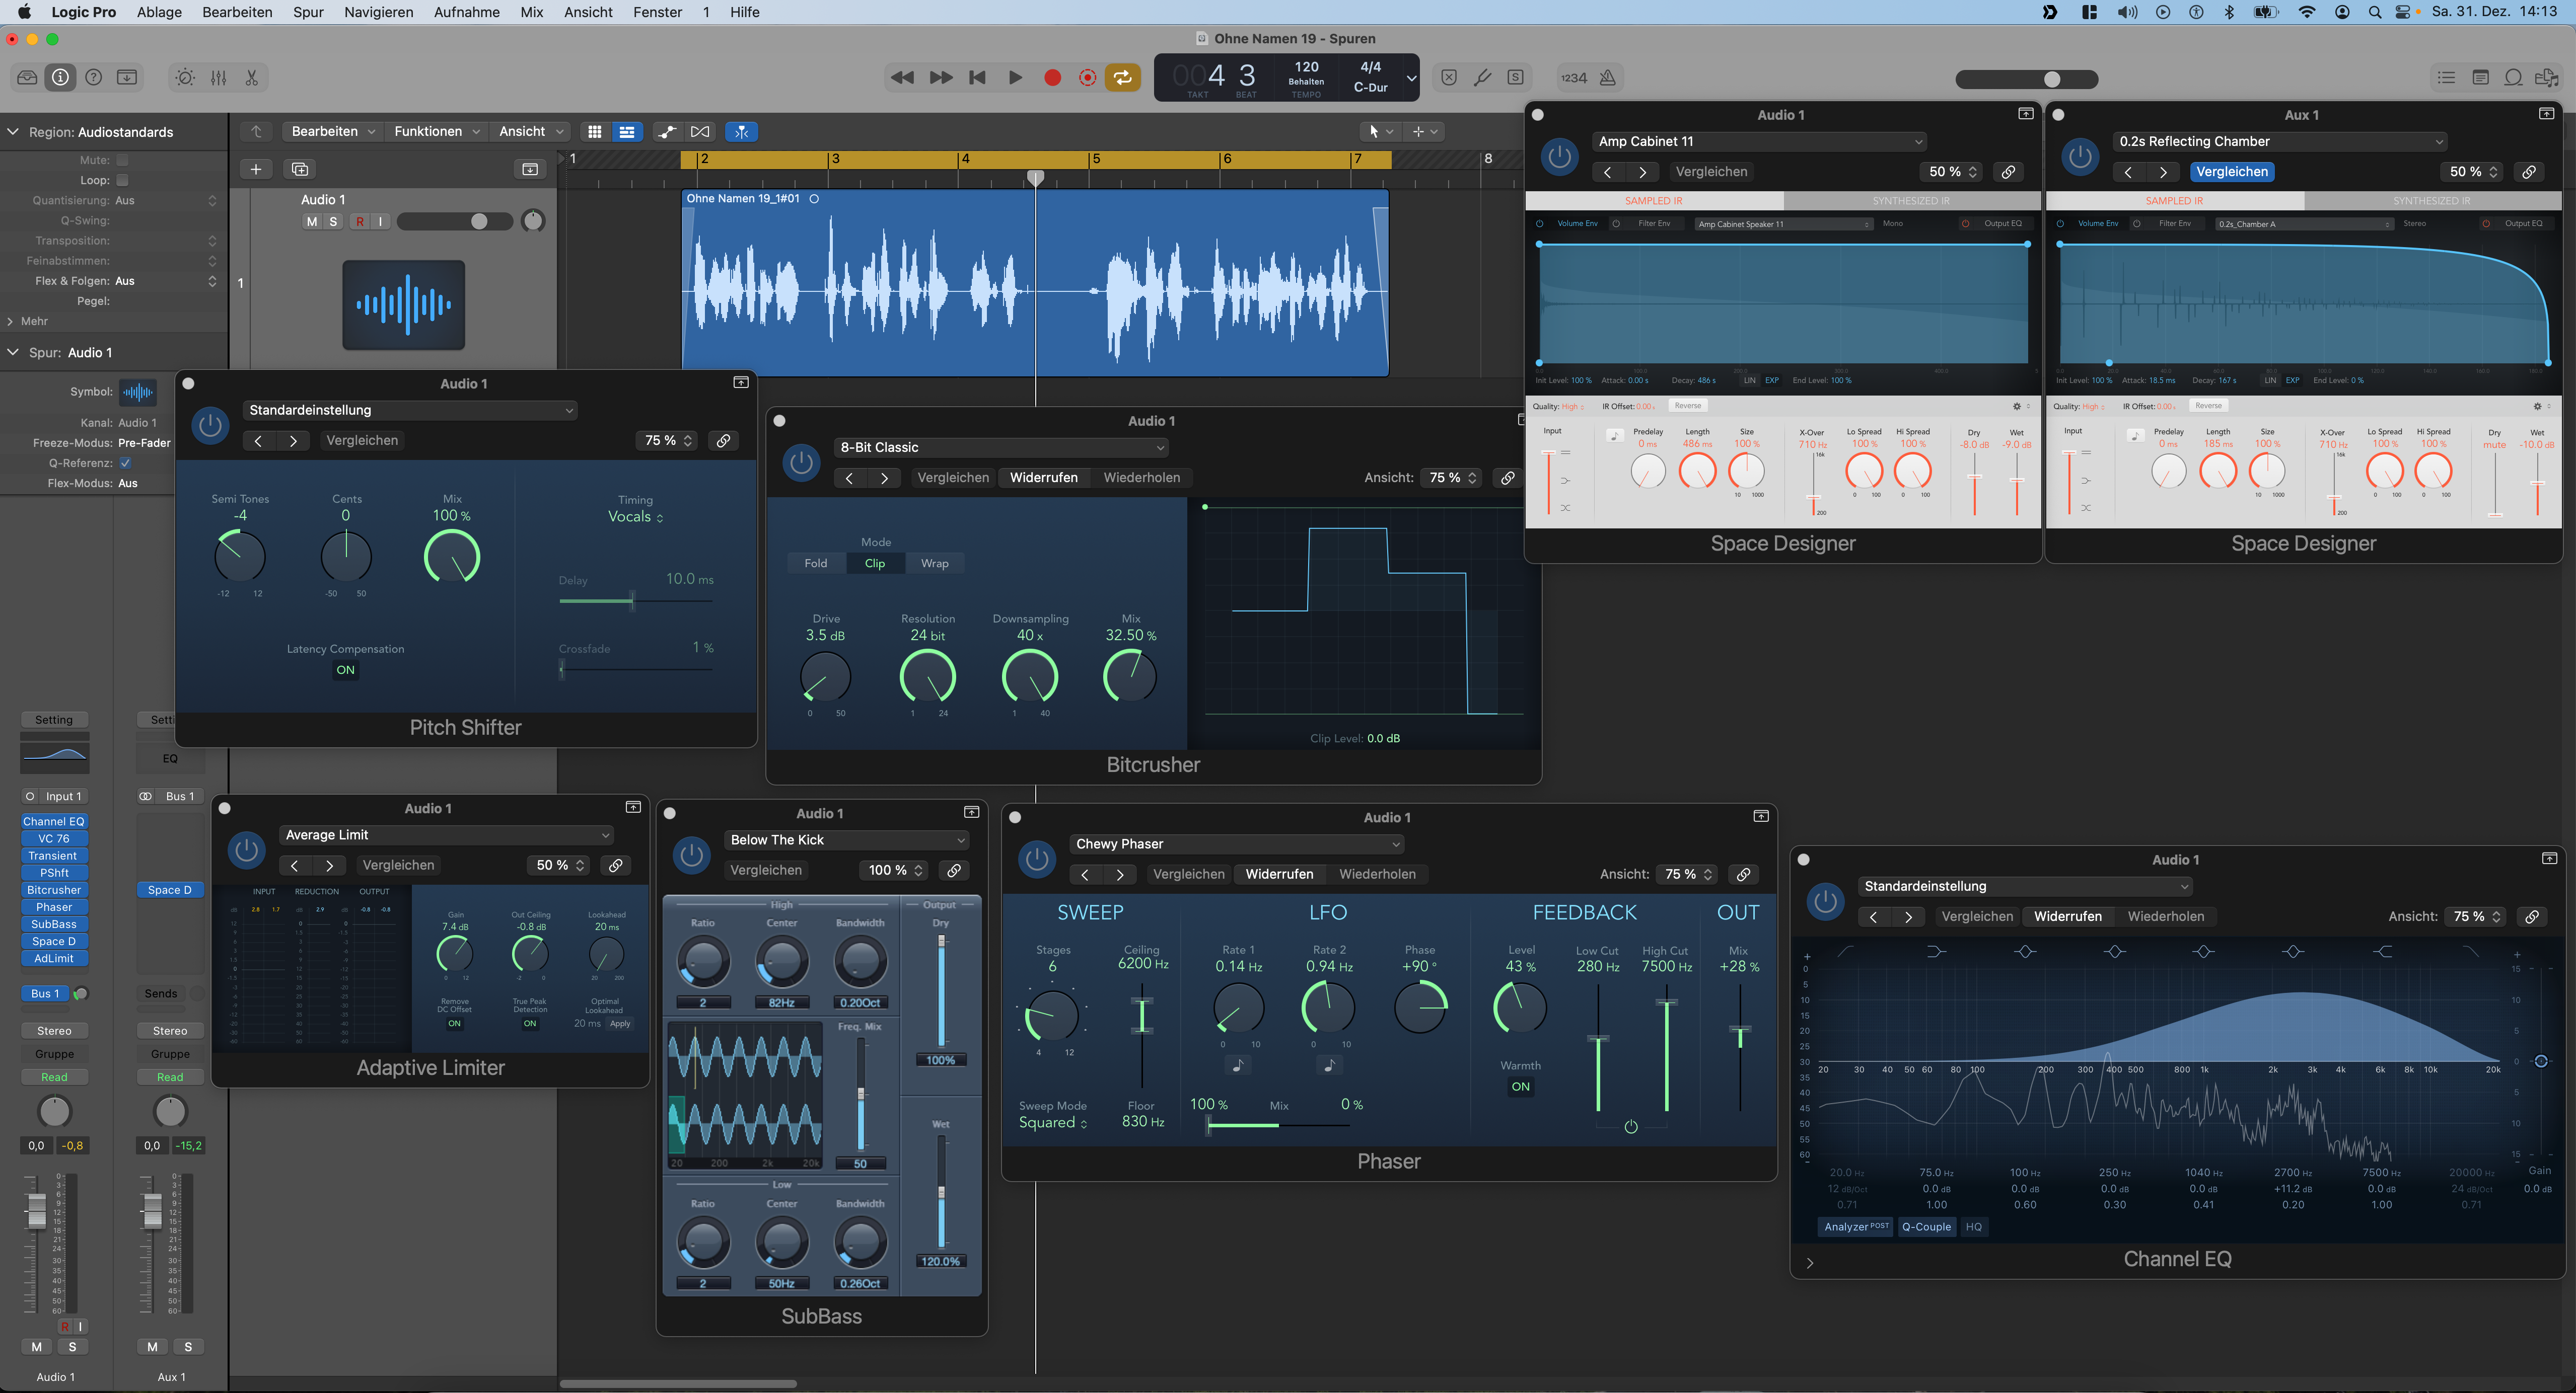Toggle Adaptive Limiter power button
Screen dimensions: 2576x1393
click(246, 849)
